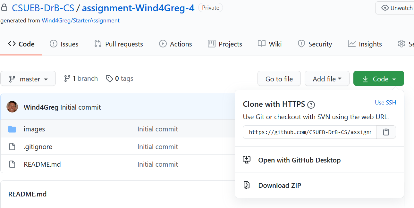Click the Open with GitHub Desktop icon
Screen dimensions: 414x208
pyautogui.click(x=246, y=160)
